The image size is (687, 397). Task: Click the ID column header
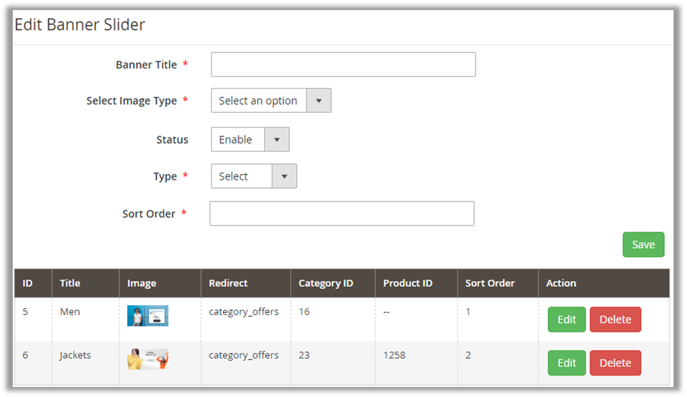(x=28, y=283)
